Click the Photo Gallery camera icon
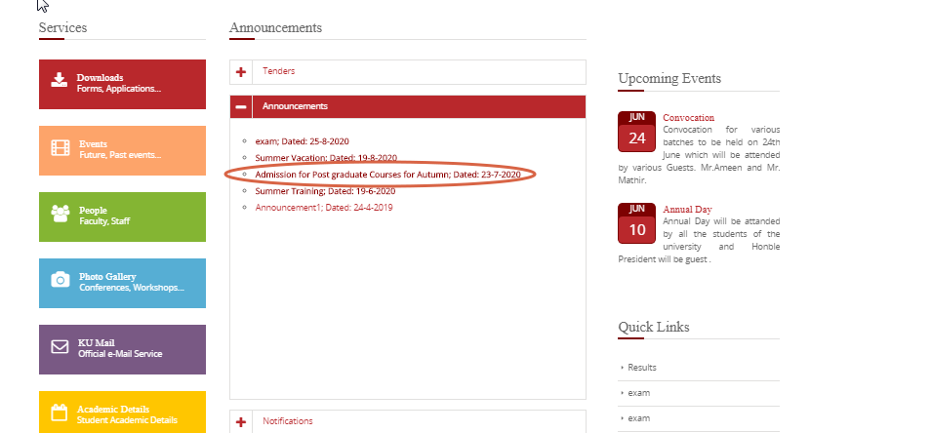This screenshot has height=433, width=932. point(60,280)
